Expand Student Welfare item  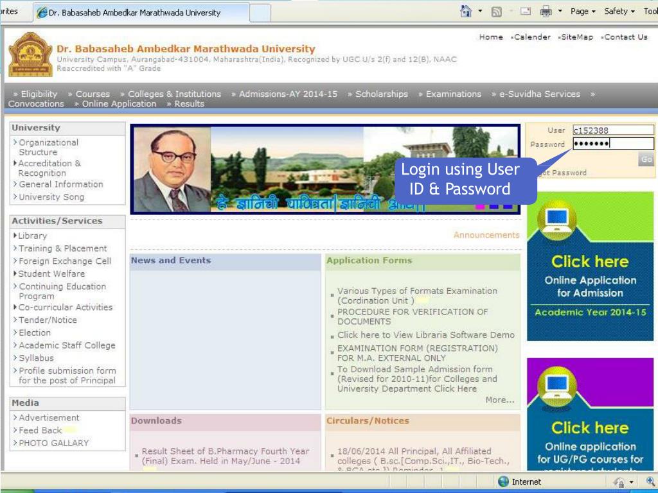pyautogui.click(x=51, y=273)
